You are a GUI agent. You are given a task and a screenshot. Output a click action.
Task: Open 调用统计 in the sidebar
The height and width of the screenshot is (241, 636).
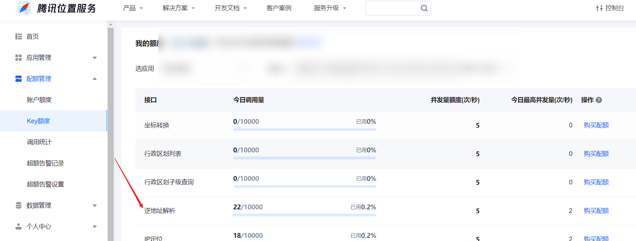(39, 142)
